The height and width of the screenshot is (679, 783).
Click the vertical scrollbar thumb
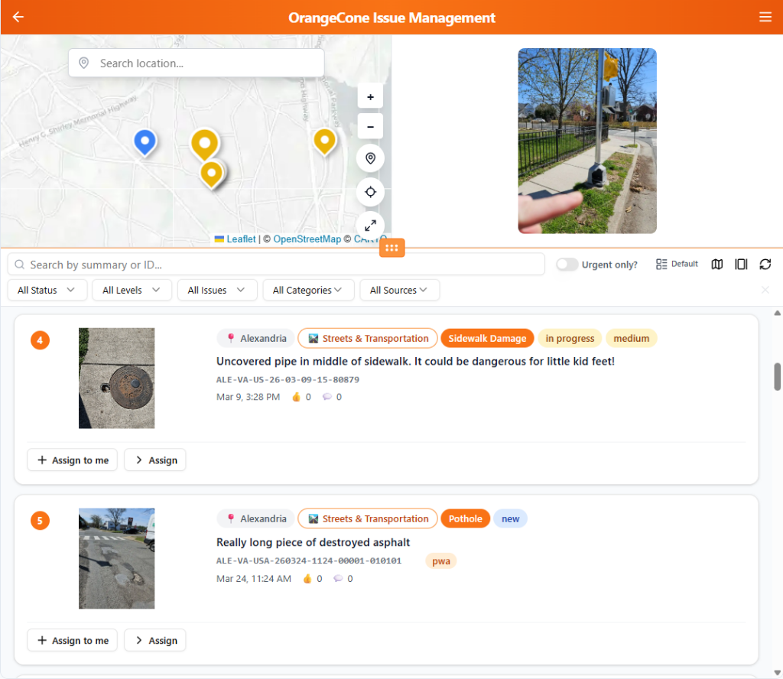coord(777,376)
